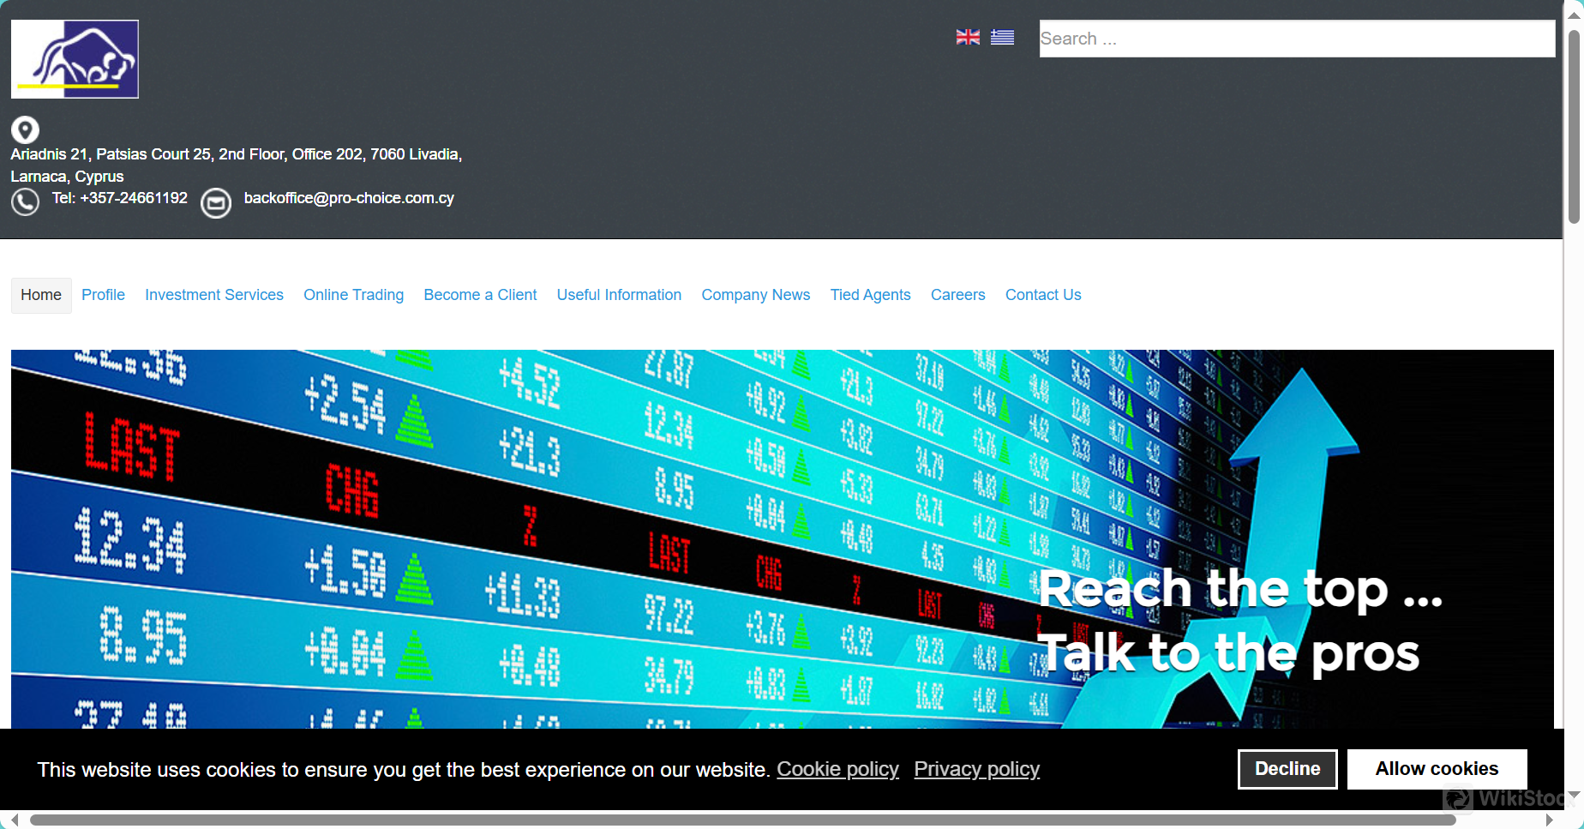Click the telephone icon
The width and height of the screenshot is (1584, 829).
25,201
